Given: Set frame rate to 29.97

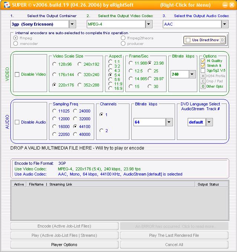Looking at the screenshot, I should point(149,79).
